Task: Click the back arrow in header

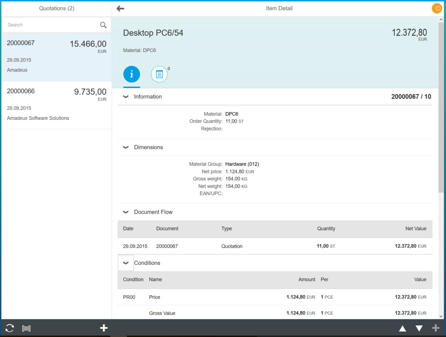Action: coord(120,9)
